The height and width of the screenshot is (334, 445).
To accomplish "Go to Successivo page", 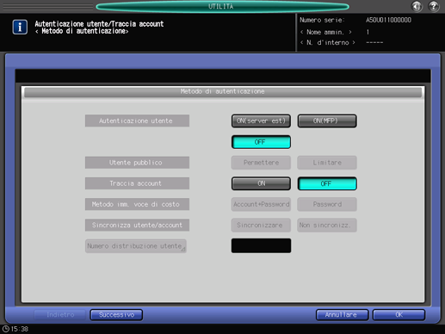I will [x=116, y=315].
